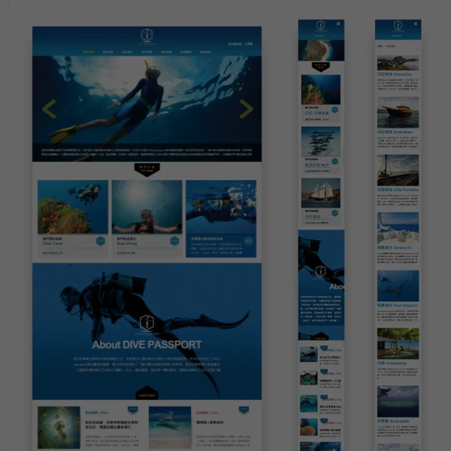Open the Amandira island coastline photo
This screenshot has width=451, height=451.
point(398,63)
